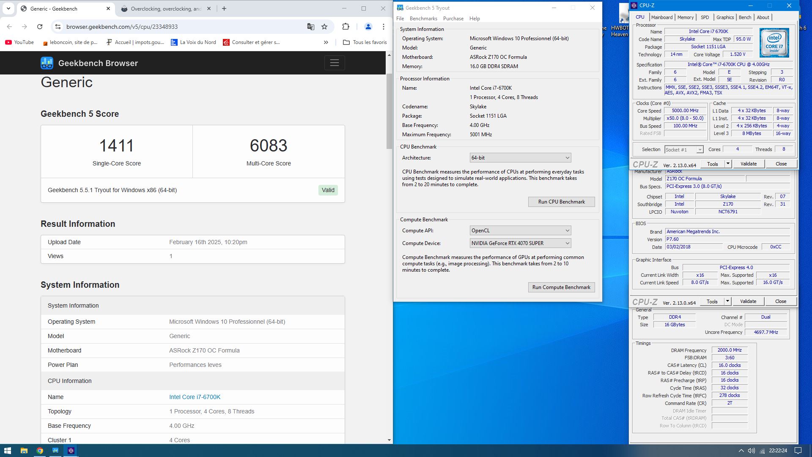Open the Geekbench 5 Purchase menu
The height and width of the screenshot is (457, 812).
pyautogui.click(x=453, y=19)
